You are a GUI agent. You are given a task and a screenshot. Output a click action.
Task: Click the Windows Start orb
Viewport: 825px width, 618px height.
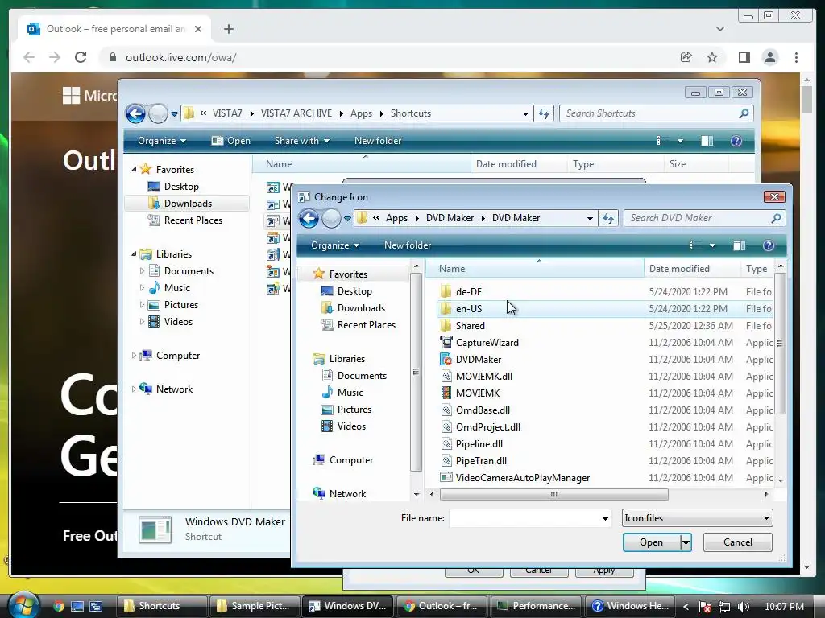pyautogui.click(x=23, y=605)
